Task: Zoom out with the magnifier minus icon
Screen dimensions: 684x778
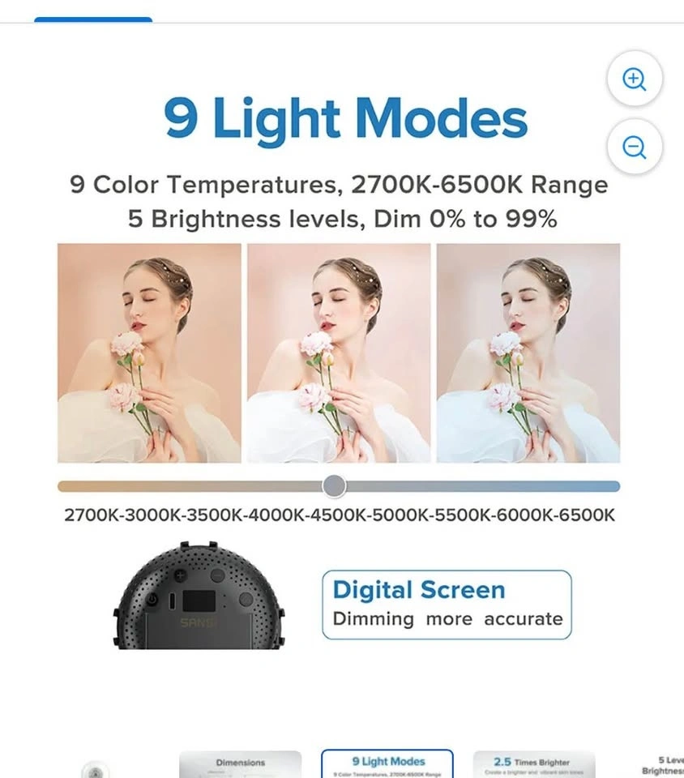Action: pyautogui.click(x=635, y=147)
